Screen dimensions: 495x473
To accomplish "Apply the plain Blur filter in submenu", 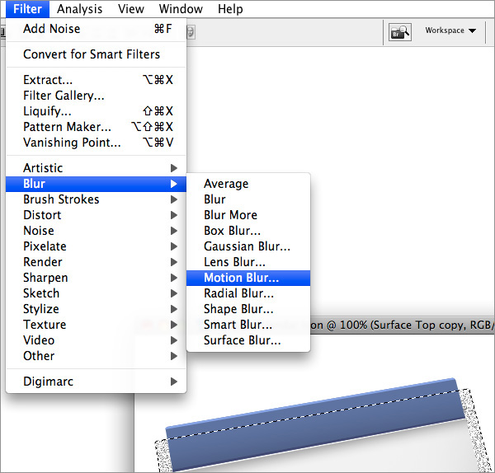I will pyautogui.click(x=248, y=199).
